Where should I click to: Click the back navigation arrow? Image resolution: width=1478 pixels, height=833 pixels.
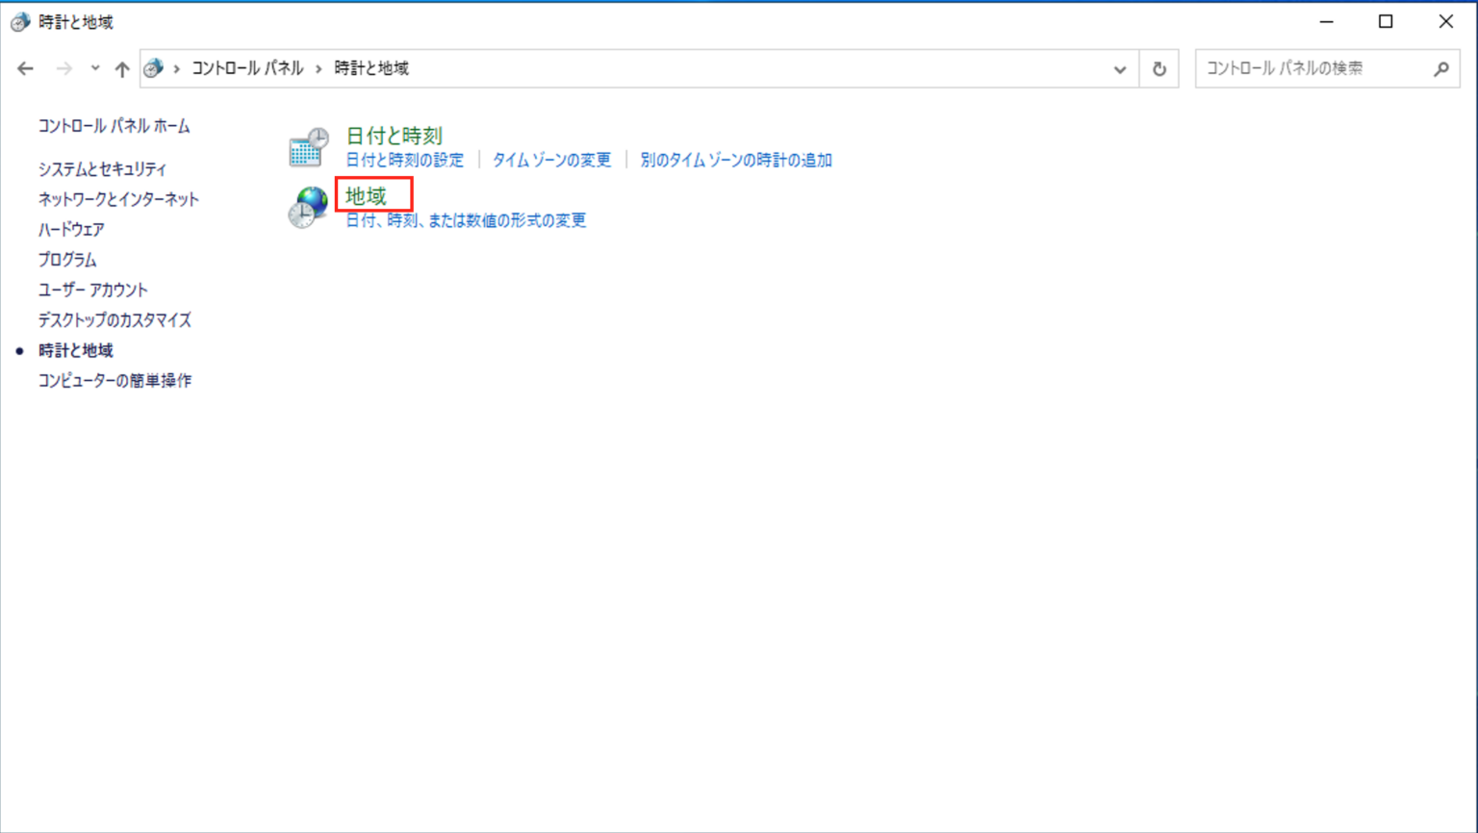click(24, 68)
